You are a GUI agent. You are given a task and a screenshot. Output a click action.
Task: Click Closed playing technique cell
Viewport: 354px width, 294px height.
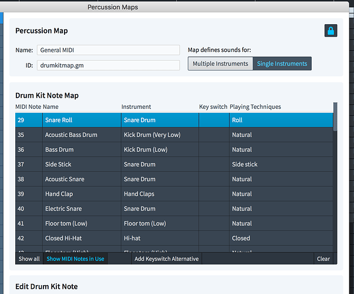[x=281, y=238]
